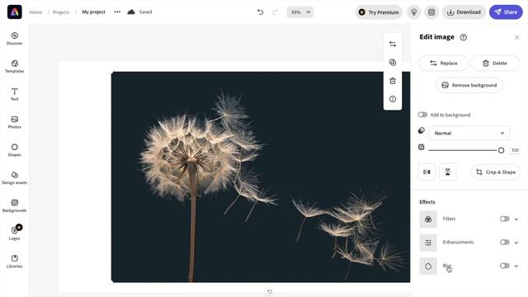528x297 pixels.
Task: Click the rotate handle below the image
Action: click(270, 292)
